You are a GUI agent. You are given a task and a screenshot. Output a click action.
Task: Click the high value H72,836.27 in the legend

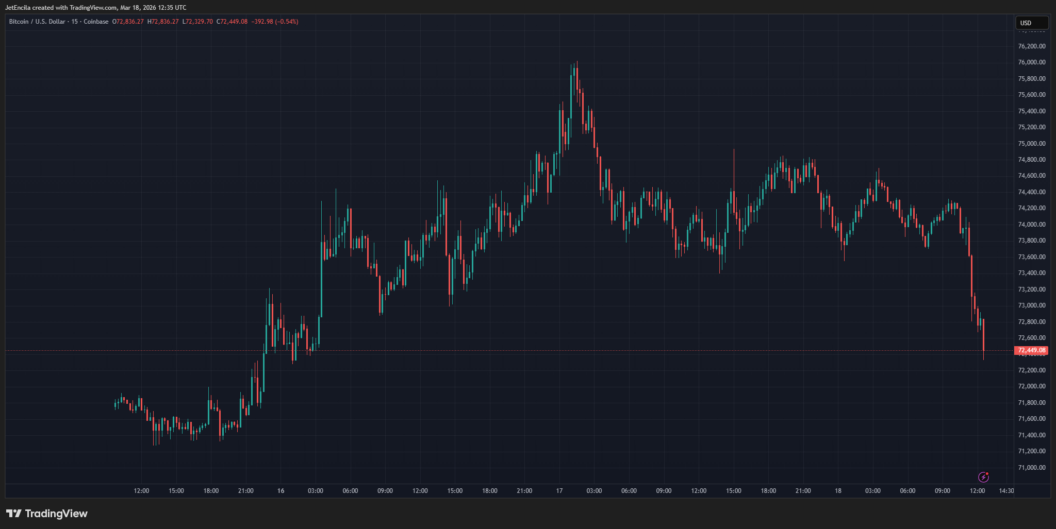coord(162,22)
